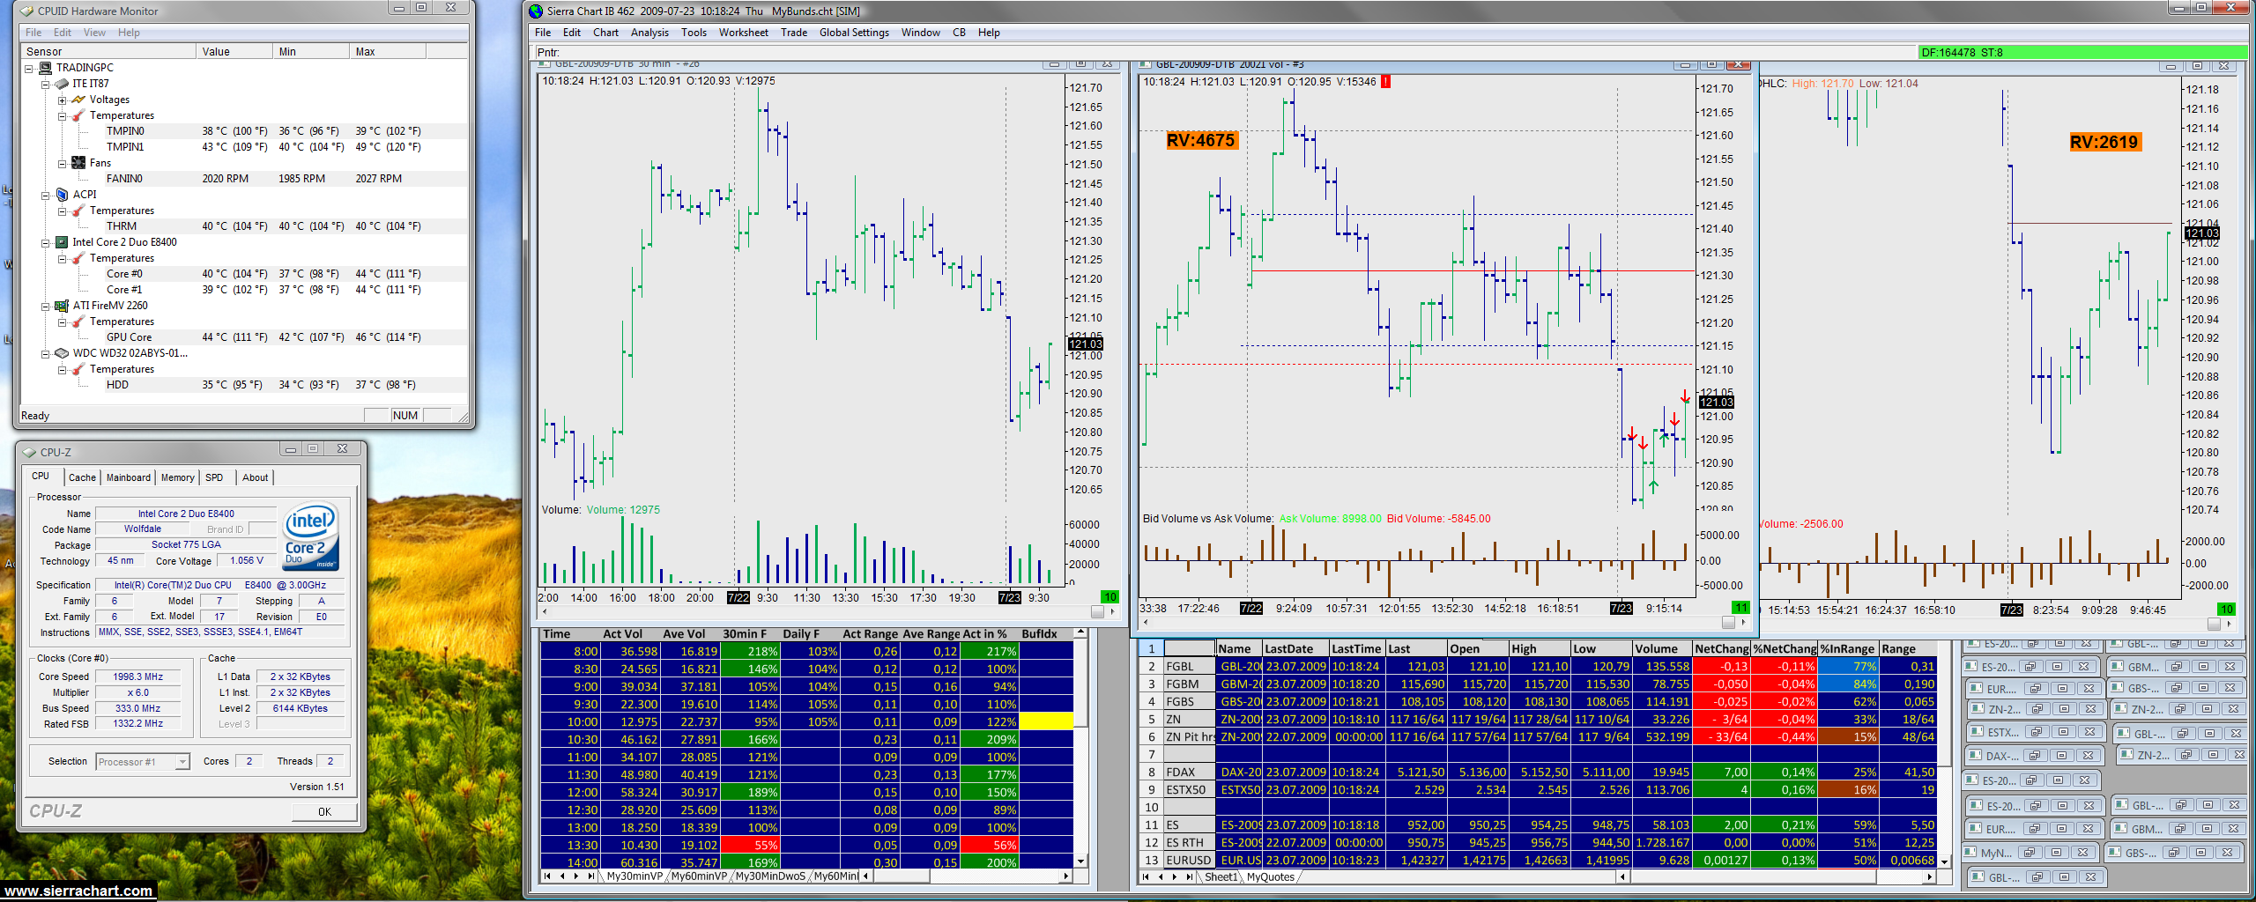Select the Sheet1 worksheet tab
The height and width of the screenshot is (902, 2256).
click(1221, 877)
